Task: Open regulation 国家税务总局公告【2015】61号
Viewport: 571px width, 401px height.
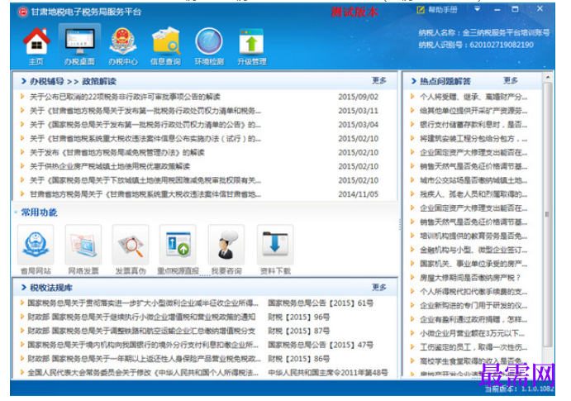Action: point(321,303)
